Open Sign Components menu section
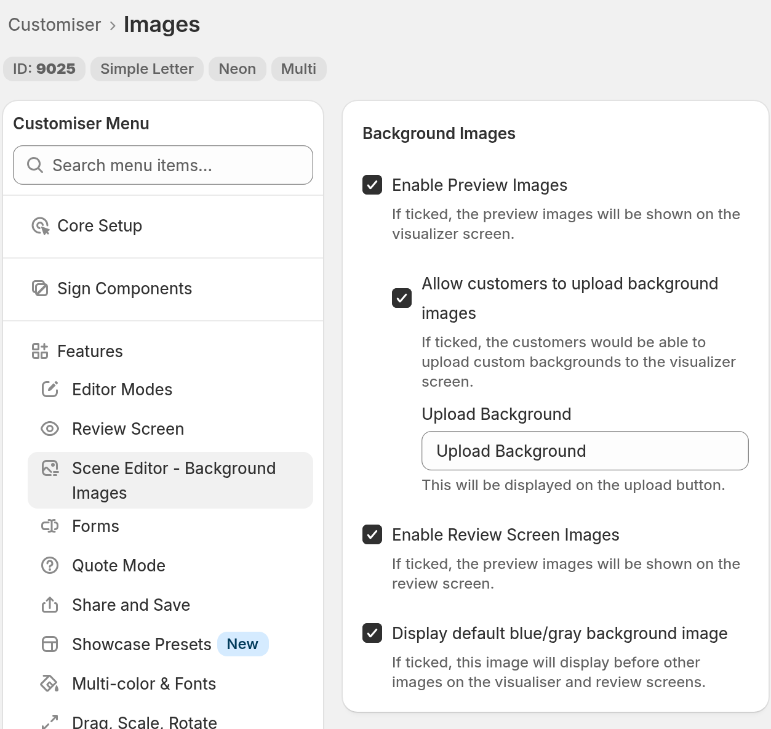The image size is (771, 729). tap(163, 289)
